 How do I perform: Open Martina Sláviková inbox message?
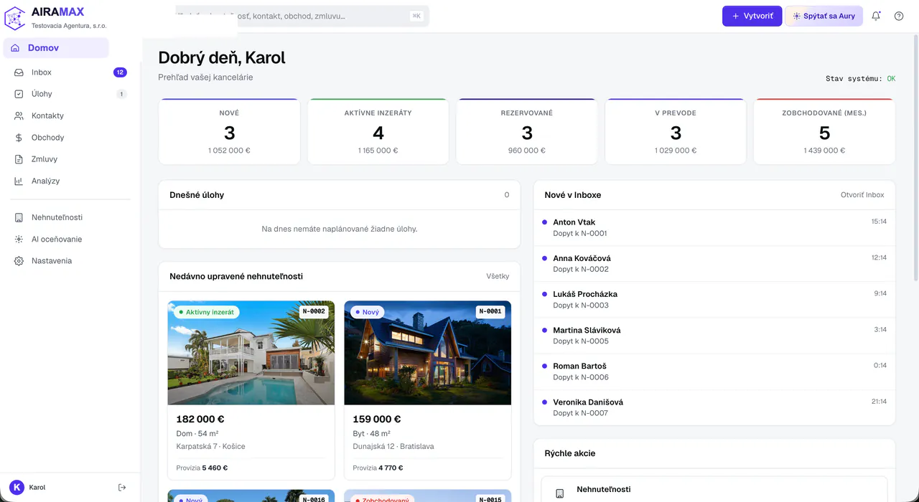(714, 336)
